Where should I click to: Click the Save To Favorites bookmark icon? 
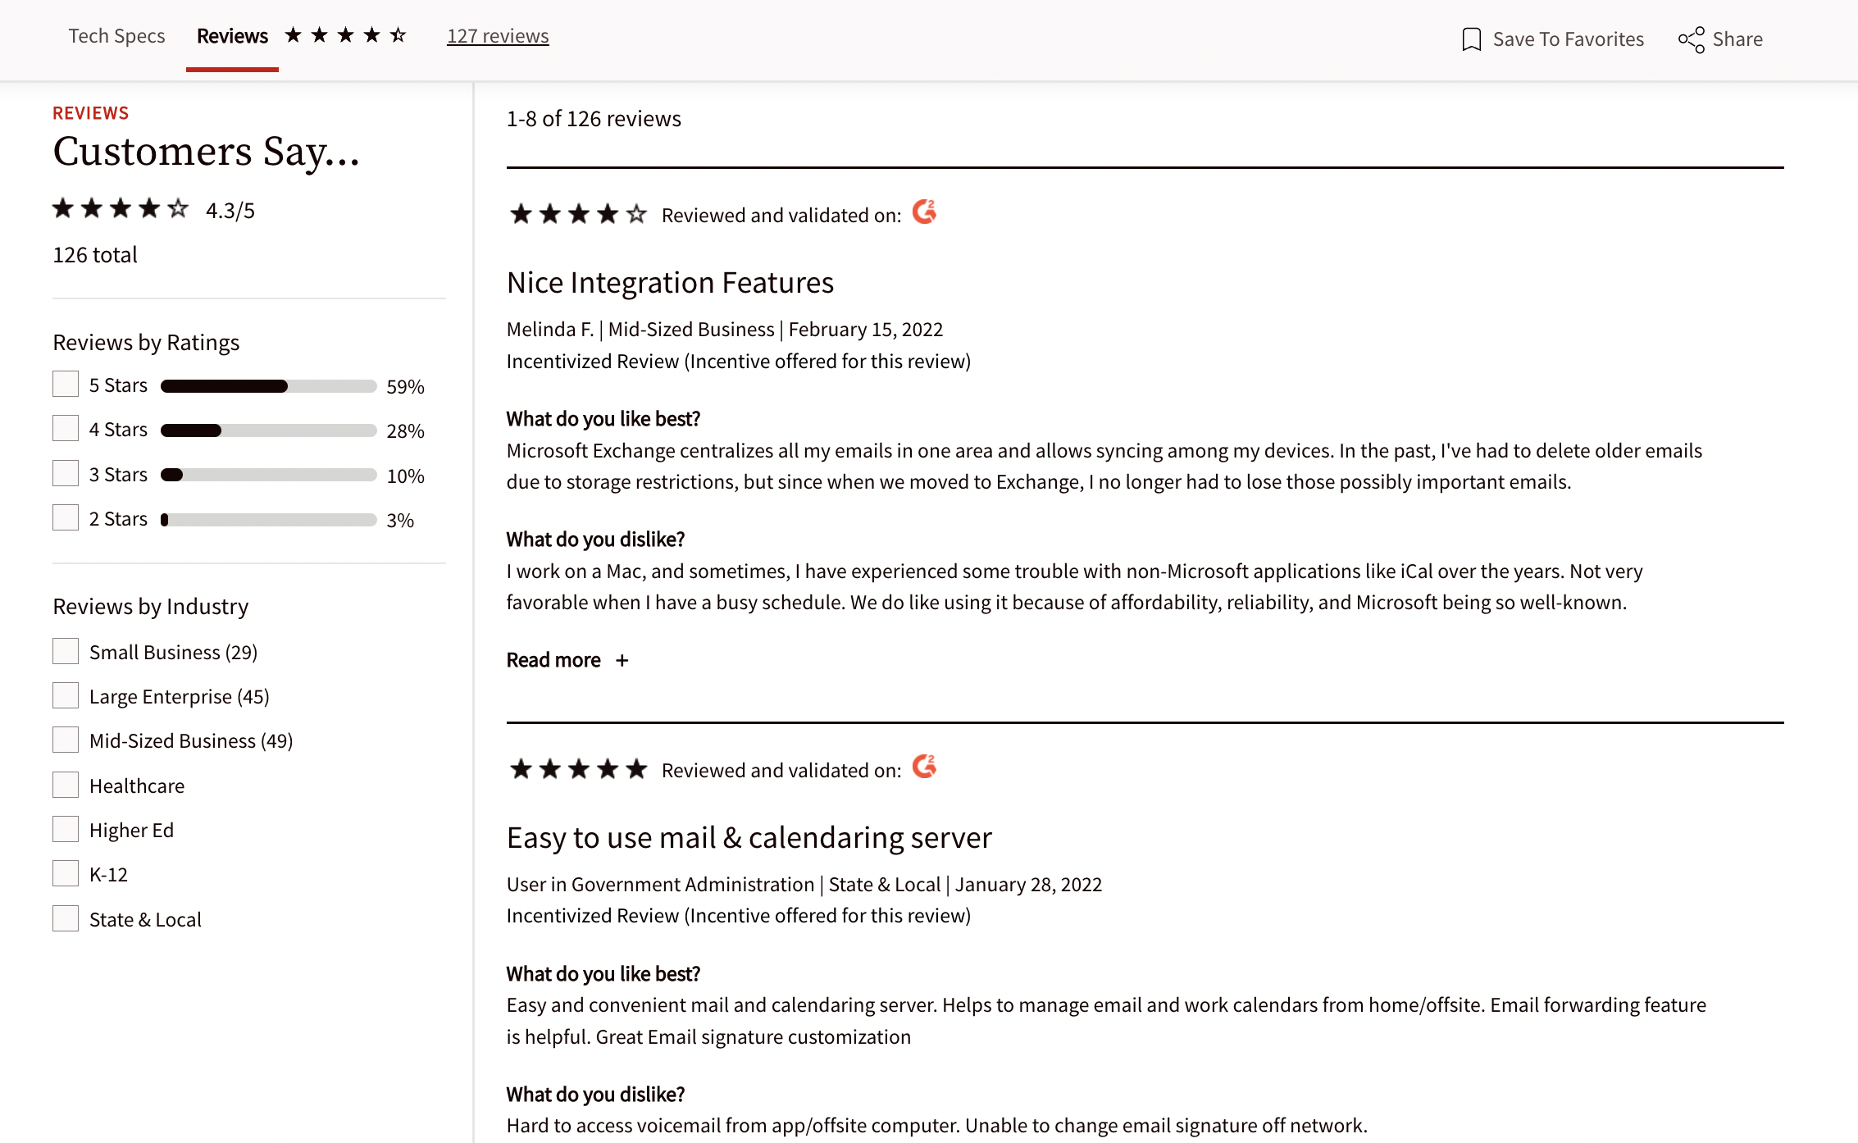click(x=1471, y=39)
